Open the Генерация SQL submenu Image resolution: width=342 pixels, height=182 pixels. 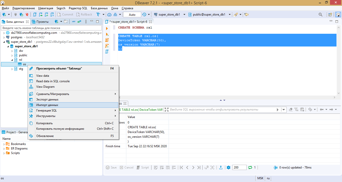[73, 110]
